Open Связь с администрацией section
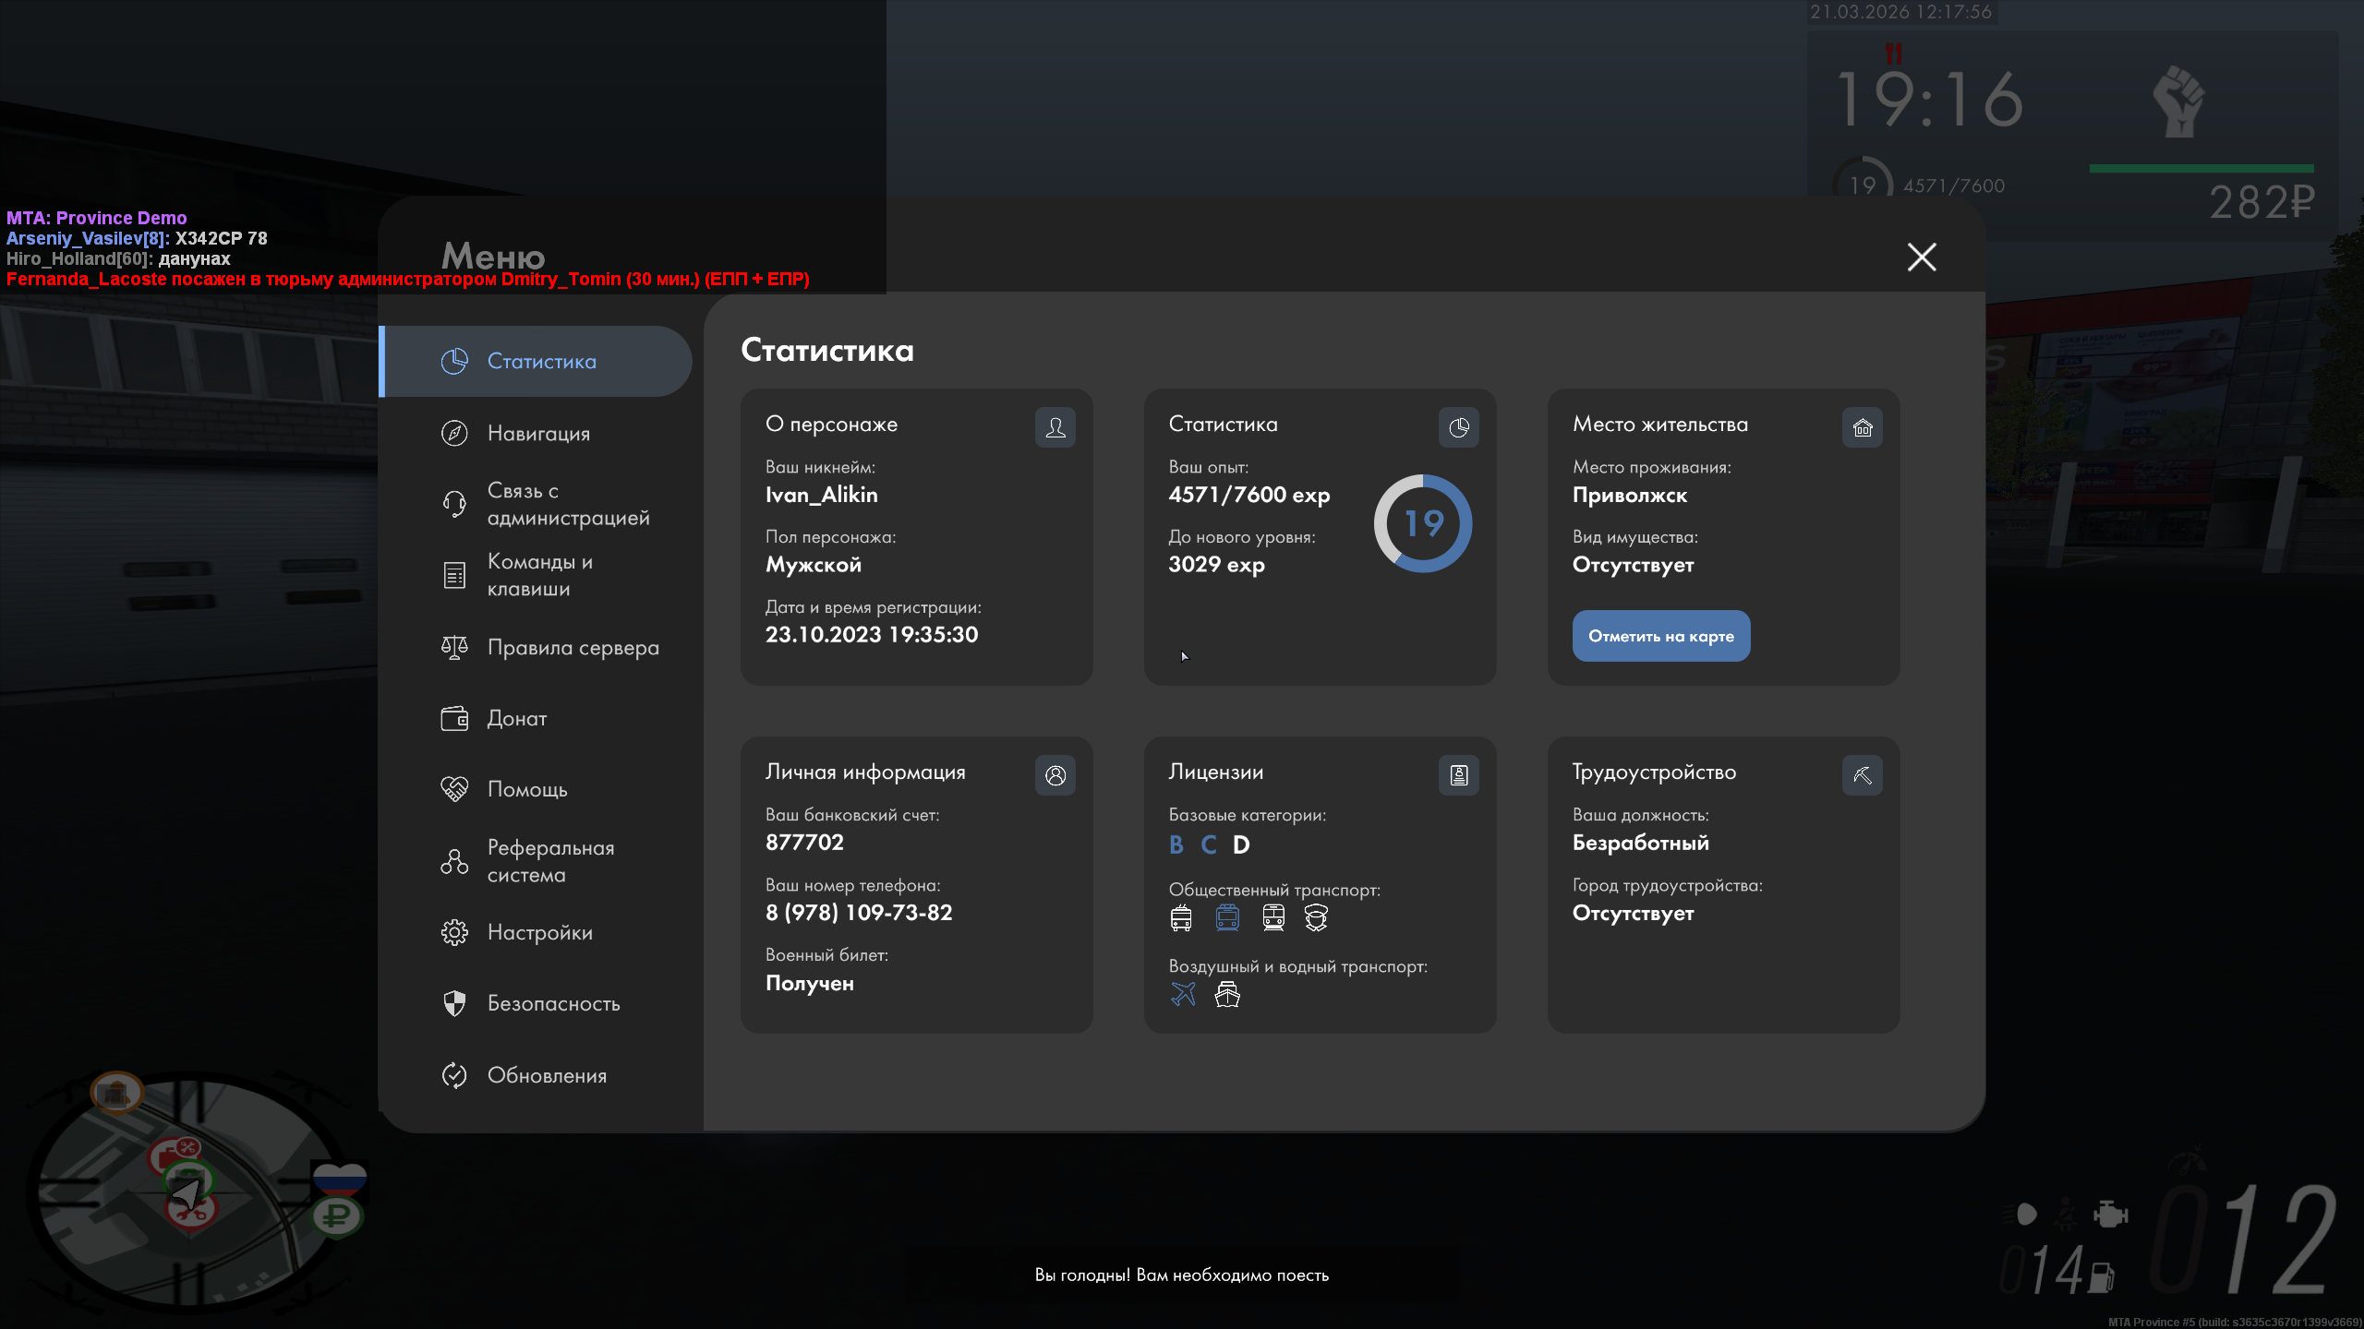 pos(567,504)
